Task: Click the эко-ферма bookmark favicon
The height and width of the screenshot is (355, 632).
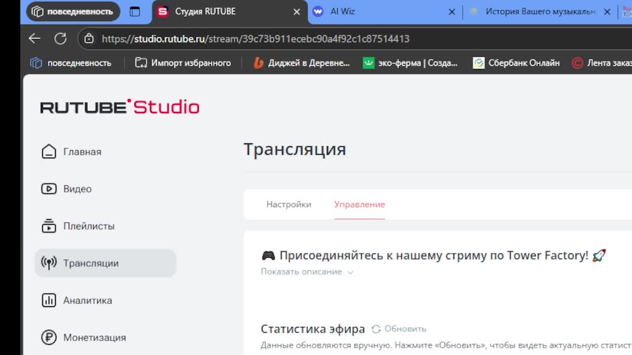Action: 368,63
